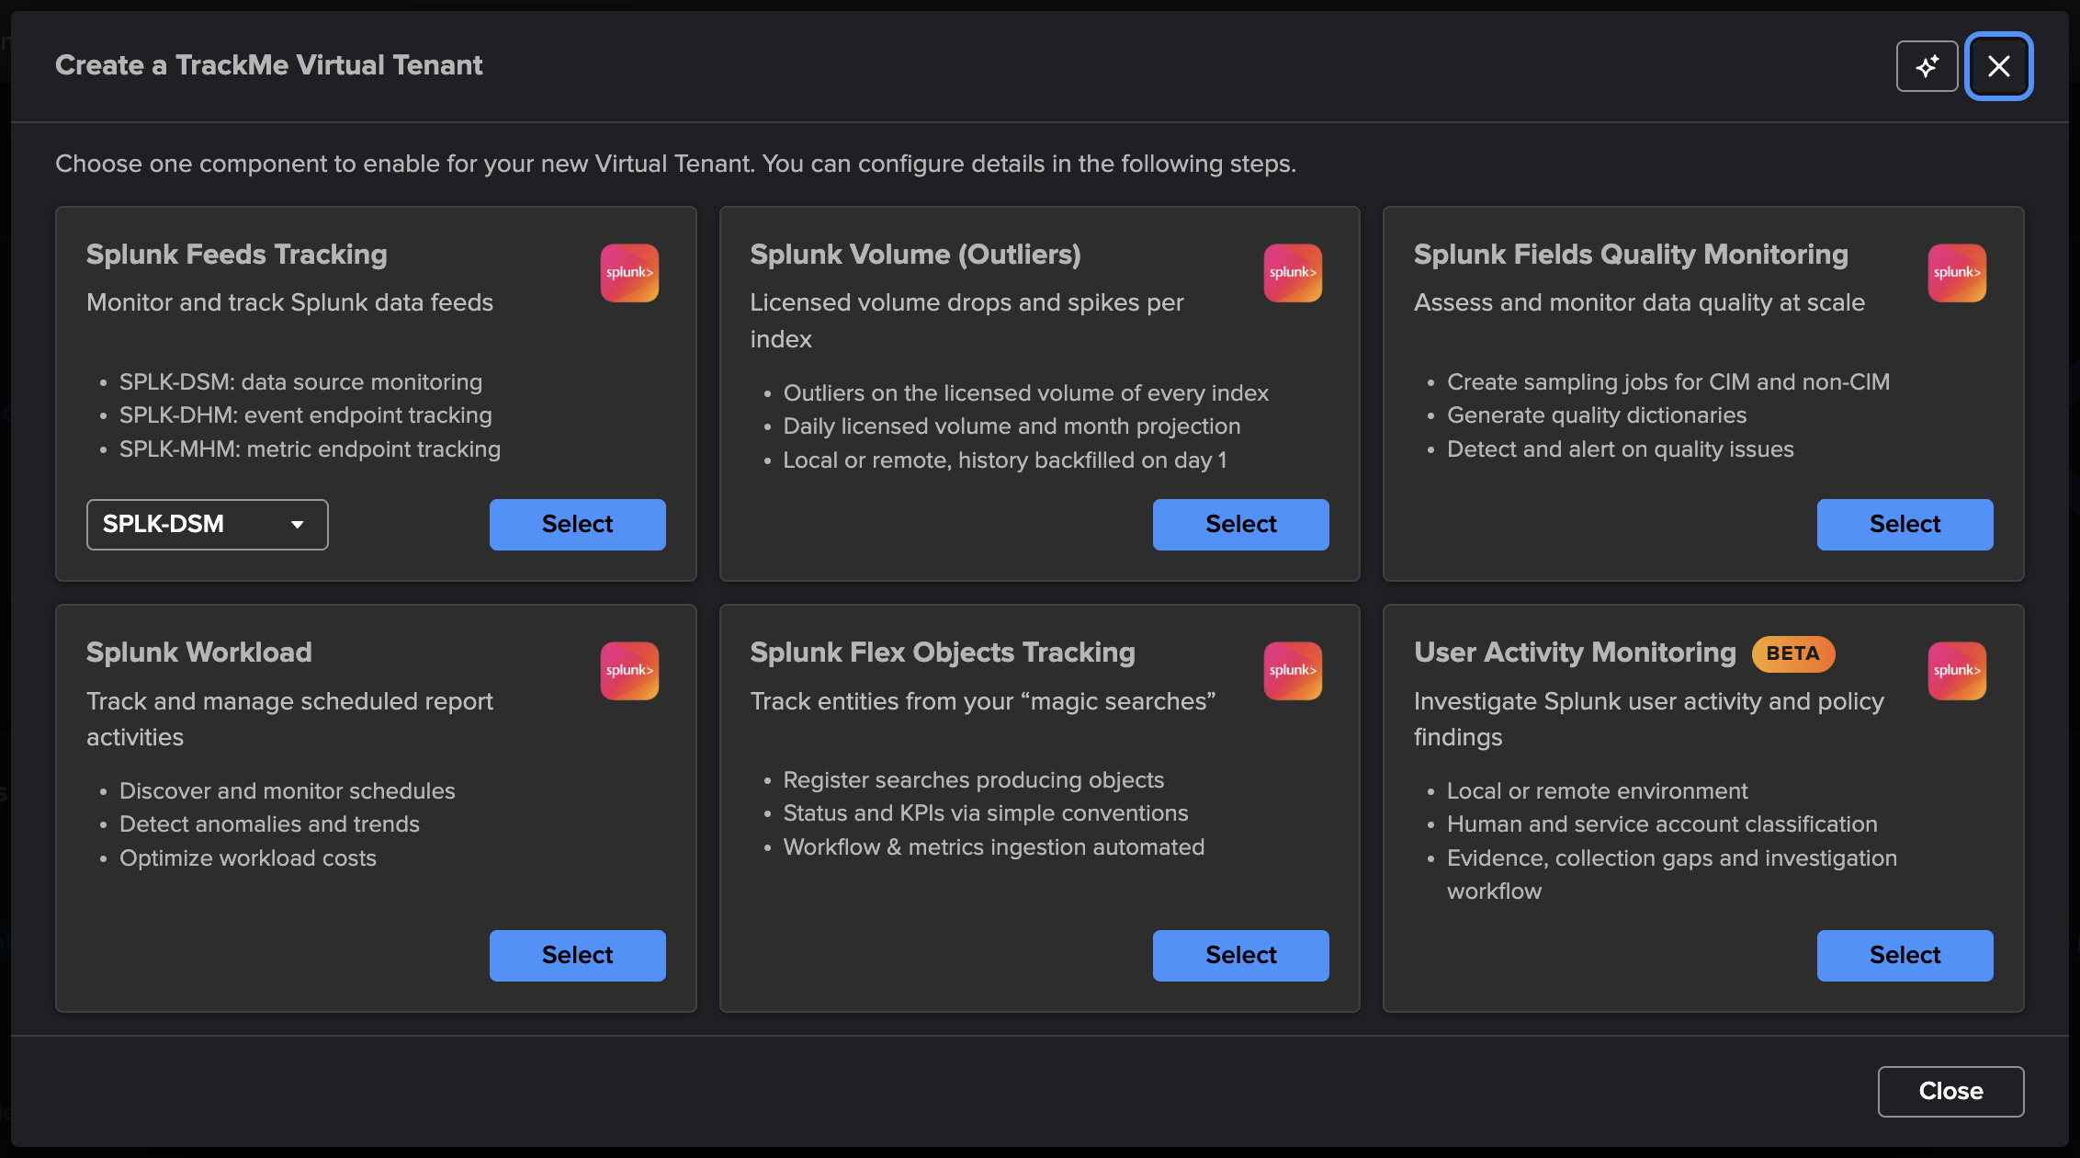Click 'Local or remote, history backfilled on day 1'

pyautogui.click(x=1004, y=460)
